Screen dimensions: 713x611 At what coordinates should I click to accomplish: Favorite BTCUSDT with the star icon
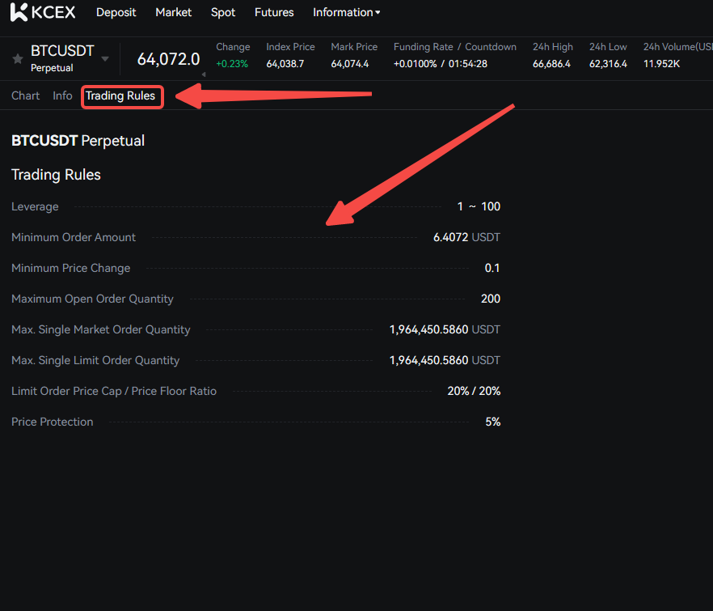[17, 59]
